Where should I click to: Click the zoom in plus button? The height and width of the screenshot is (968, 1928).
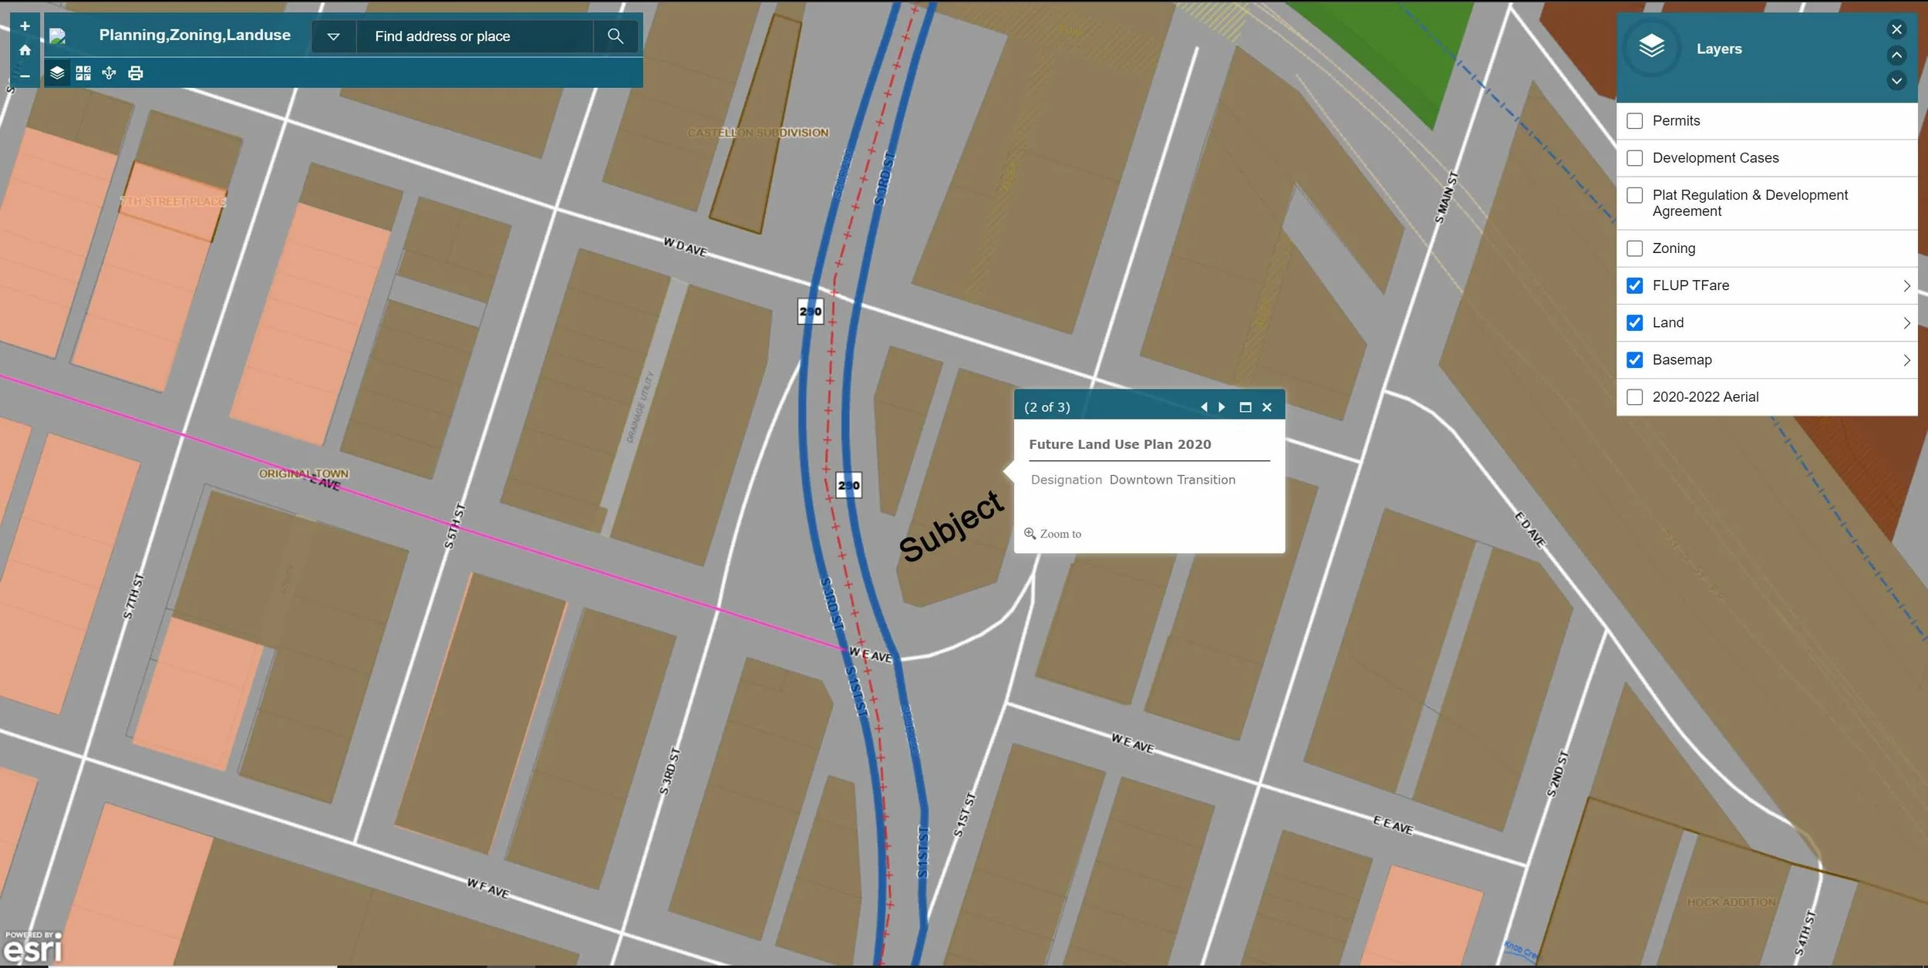25,26
